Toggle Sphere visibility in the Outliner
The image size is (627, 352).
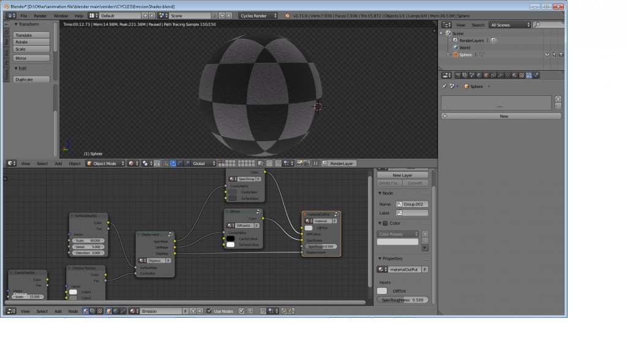coord(547,54)
